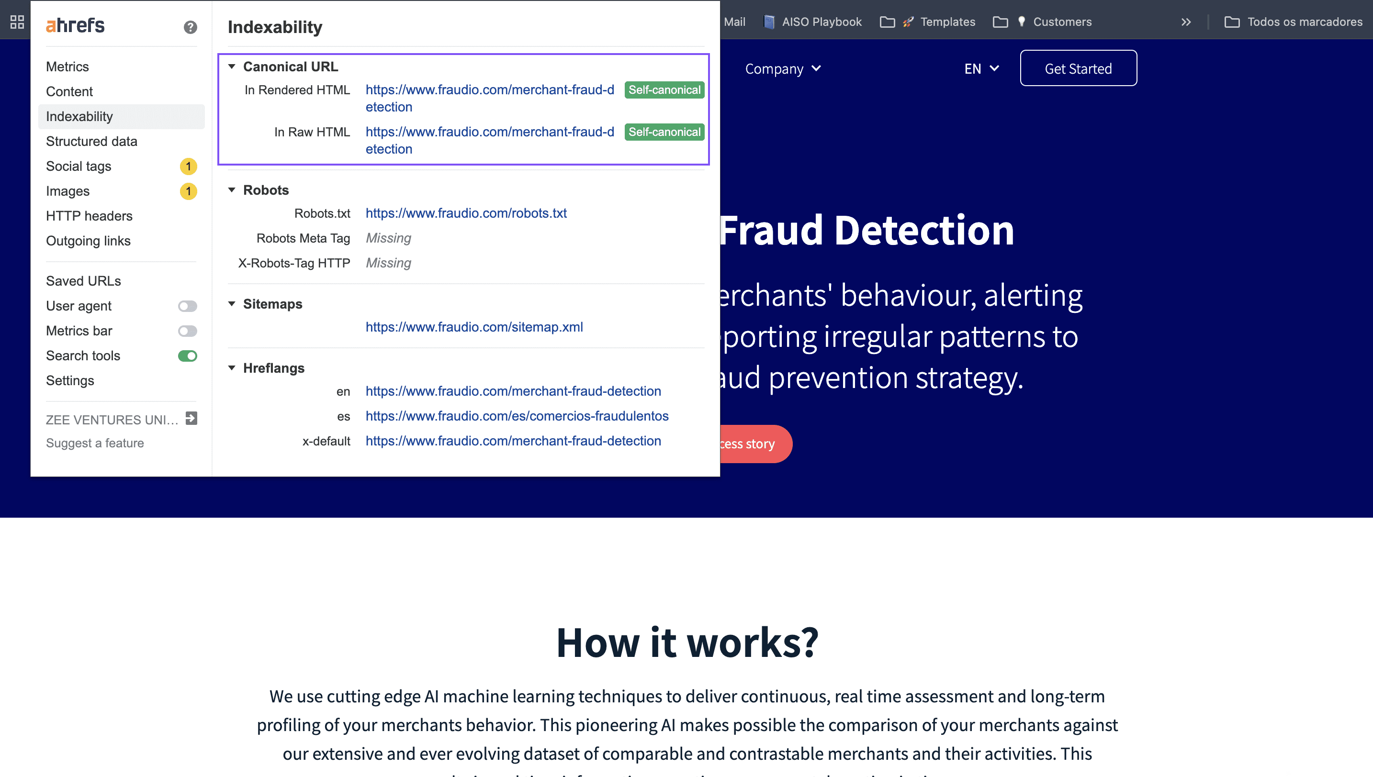Open the Company dropdown menu
The height and width of the screenshot is (777, 1373).
click(783, 69)
